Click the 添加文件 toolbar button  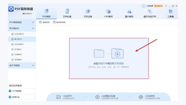point(45,22)
